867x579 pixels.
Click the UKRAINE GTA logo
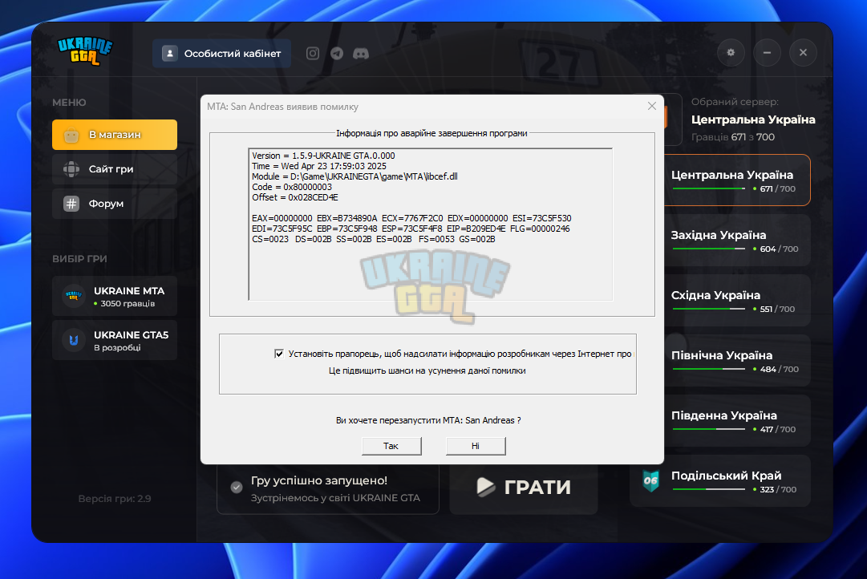84,51
